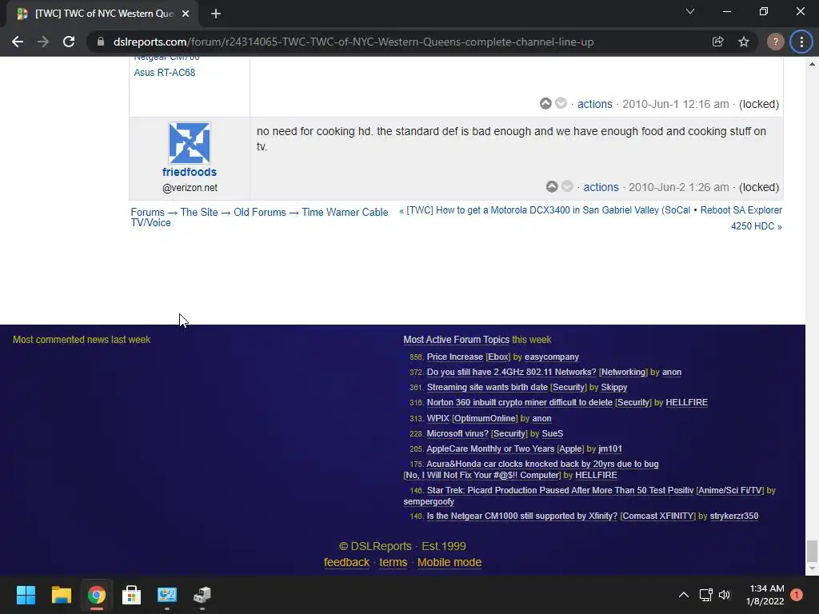
Task: Open previous topic about Motorola DCX3400
Action: pos(549,210)
